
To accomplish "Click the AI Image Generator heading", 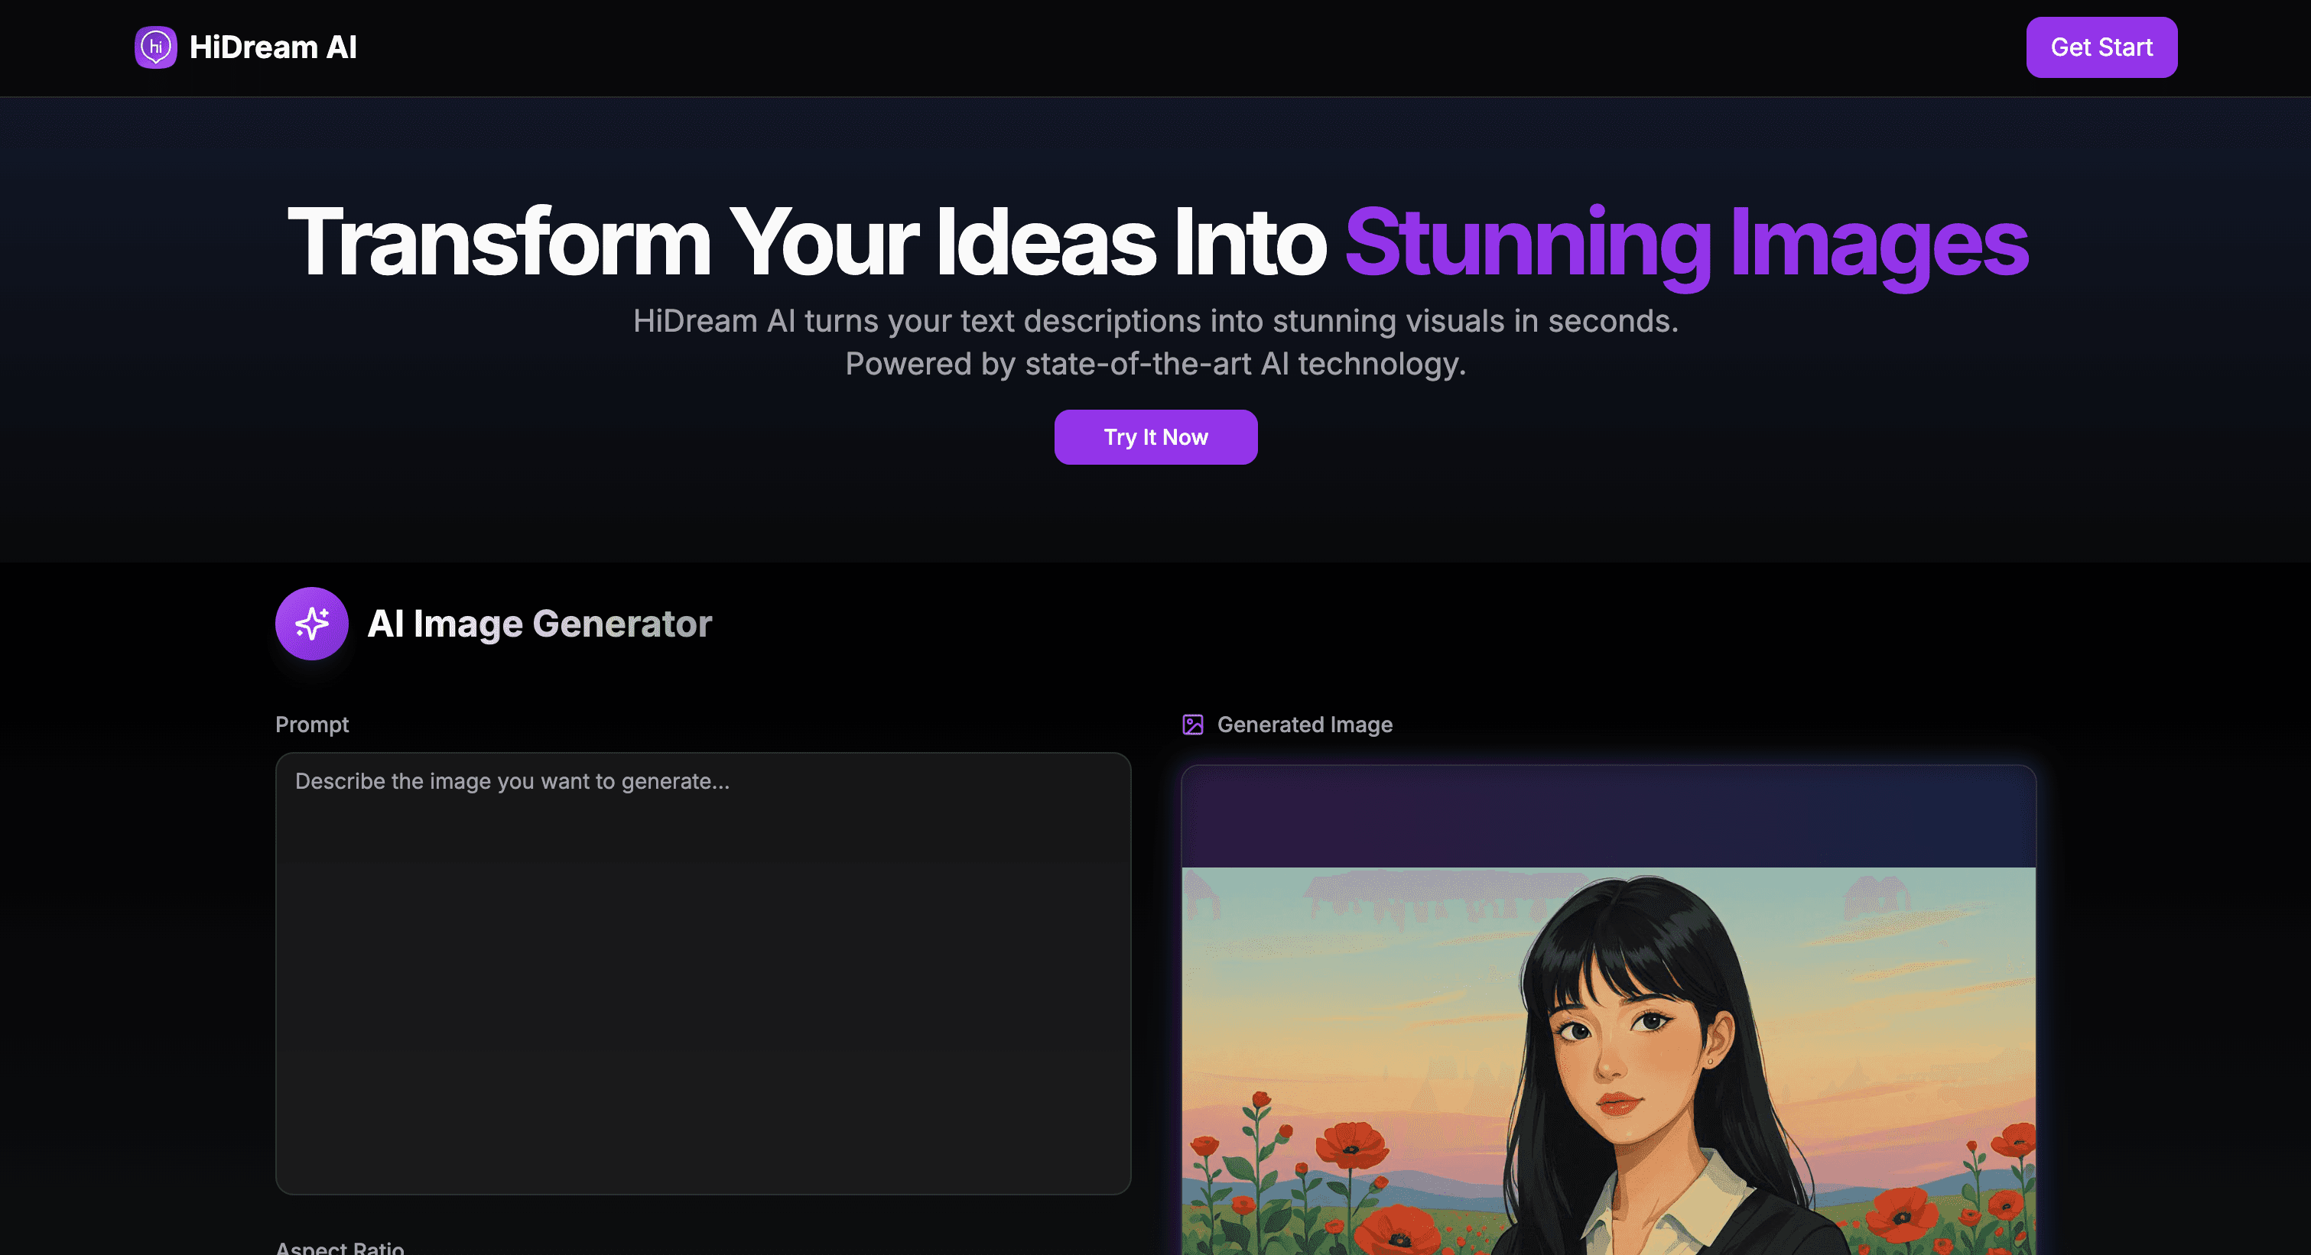I will [x=539, y=623].
